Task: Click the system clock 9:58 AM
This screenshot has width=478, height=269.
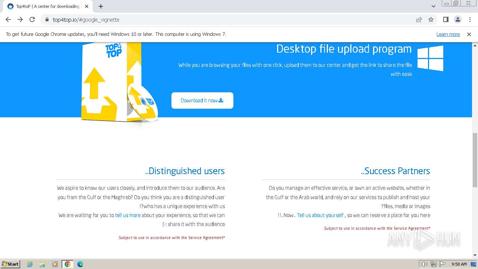Action: click(x=459, y=264)
